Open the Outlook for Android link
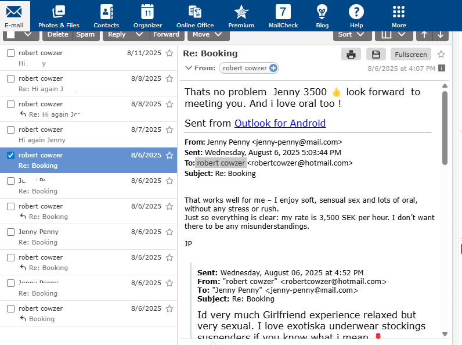462x345 pixels. pos(280,123)
